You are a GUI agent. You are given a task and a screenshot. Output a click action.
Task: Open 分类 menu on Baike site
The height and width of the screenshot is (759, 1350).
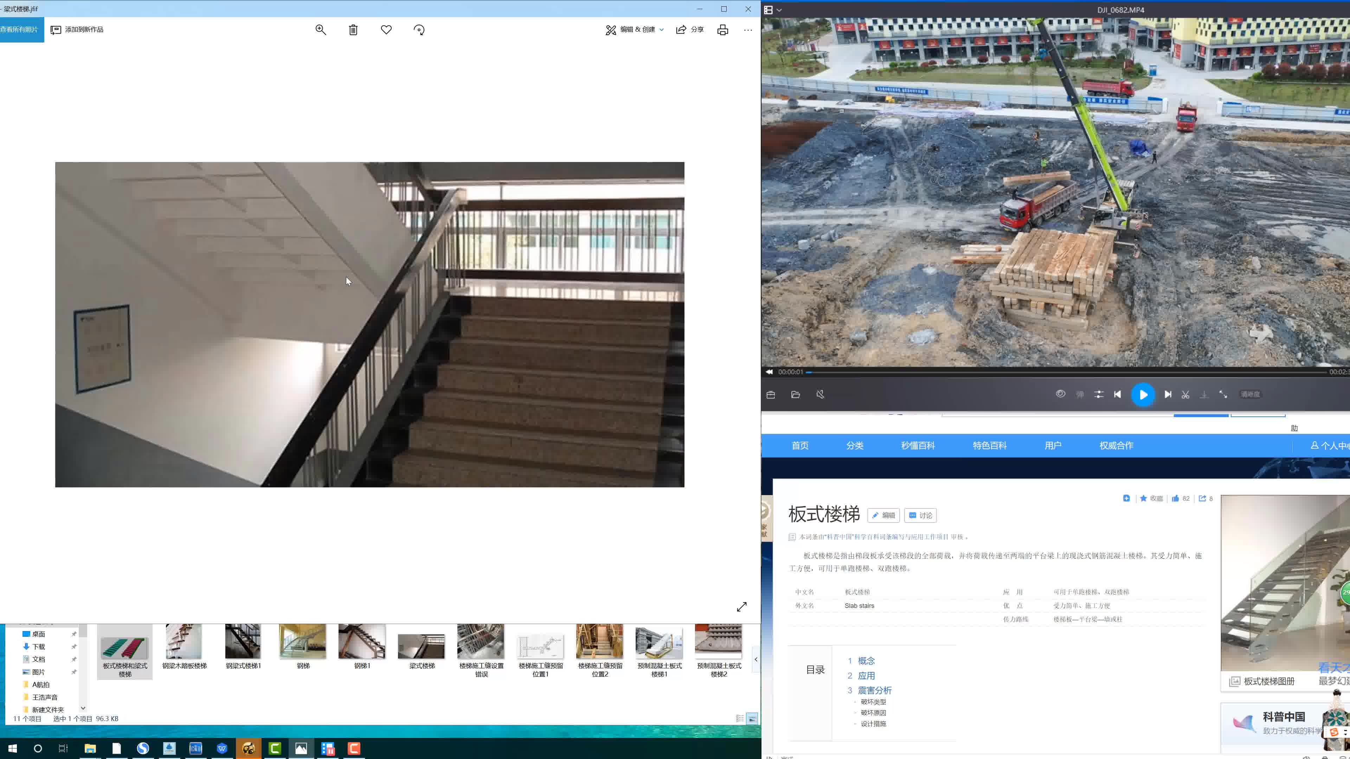coord(854,446)
